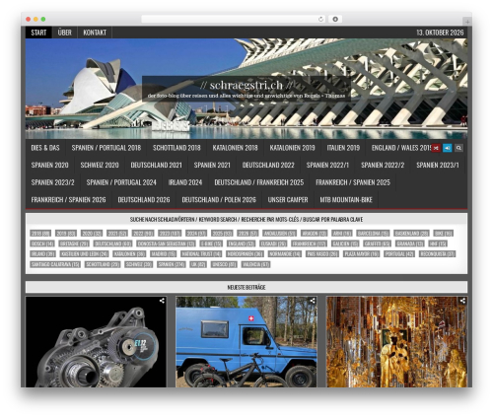
Task: Open the blue camper truck post thumbnail
Action: (x=246, y=342)
